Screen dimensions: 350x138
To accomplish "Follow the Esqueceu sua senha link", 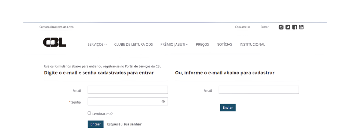I will (x=124, y=124).
